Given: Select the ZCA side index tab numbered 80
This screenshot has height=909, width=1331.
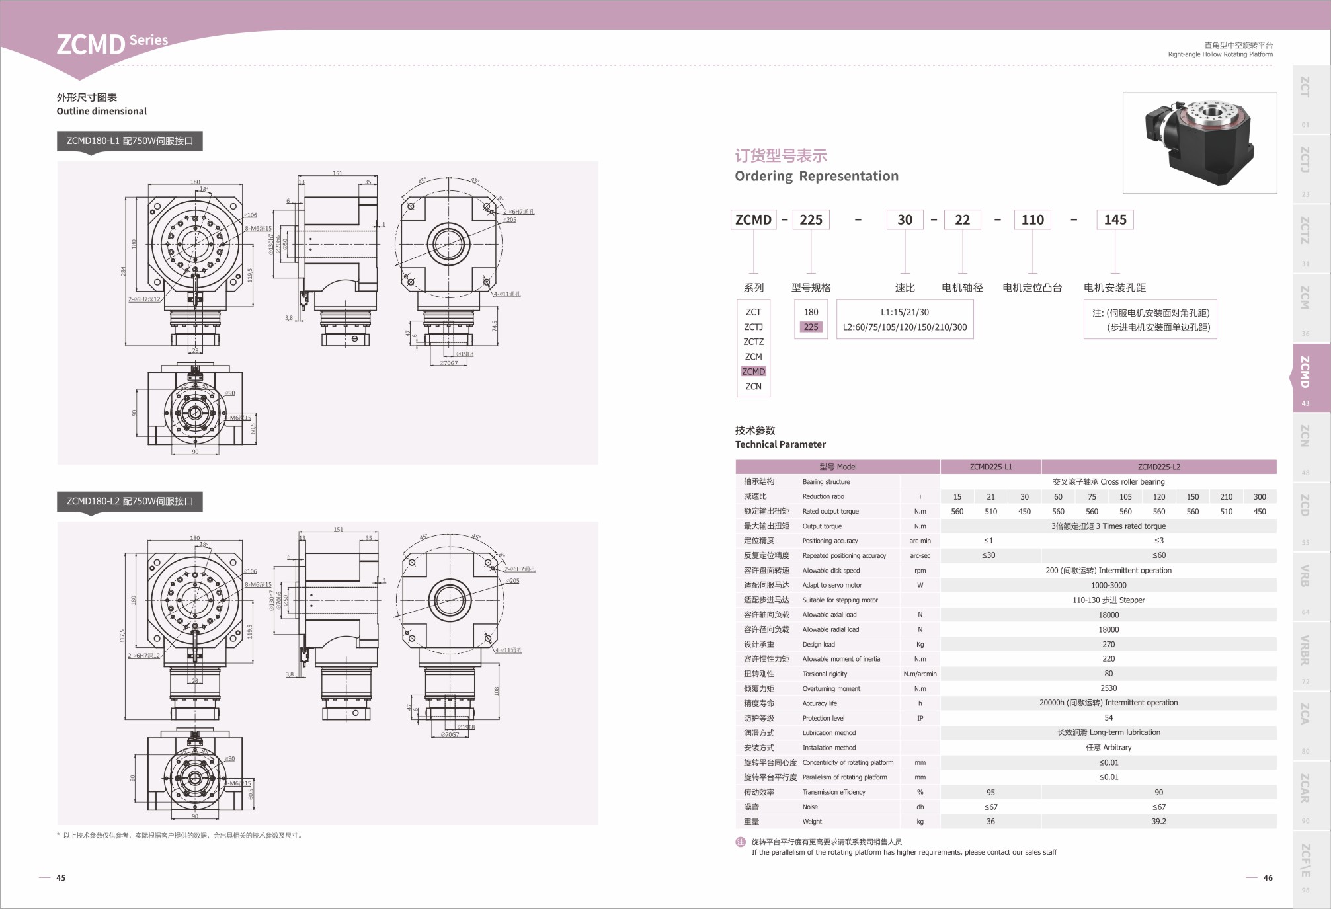Looking at the screenshot, I should [1311, 726].
